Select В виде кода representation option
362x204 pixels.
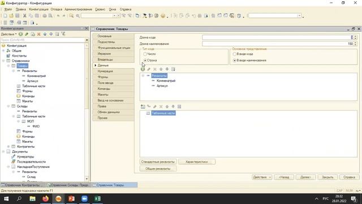click(235, 54)
